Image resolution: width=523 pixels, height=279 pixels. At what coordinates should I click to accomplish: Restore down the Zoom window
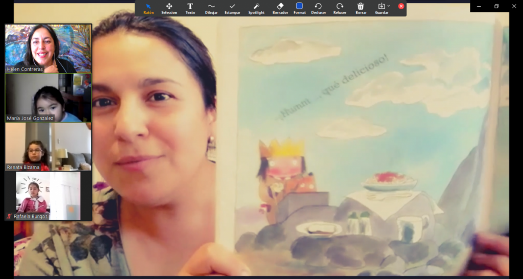tap(496, 6)
